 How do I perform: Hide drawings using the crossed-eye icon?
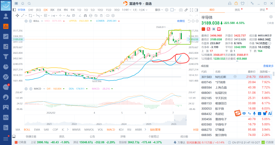(x=96, y=15)
